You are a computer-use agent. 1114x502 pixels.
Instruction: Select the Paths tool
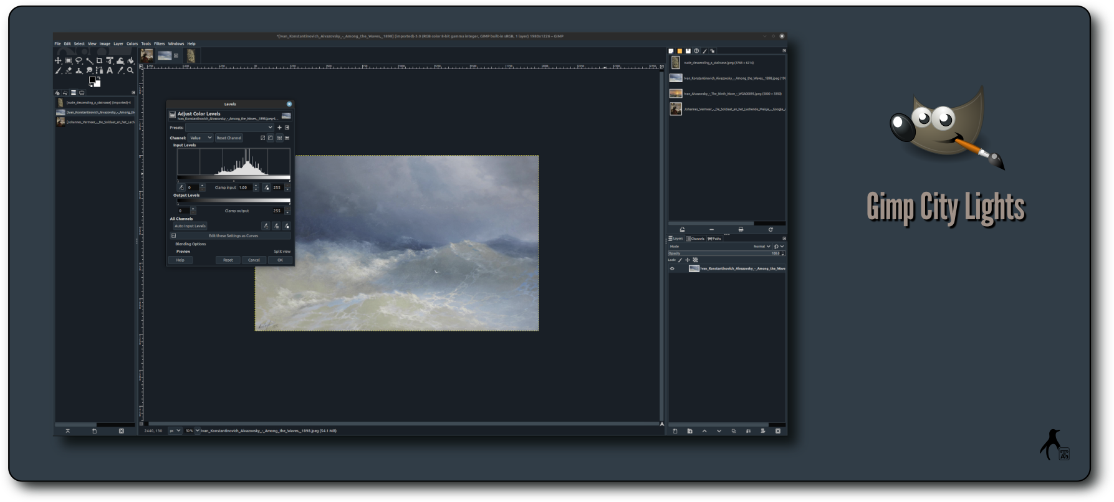point(99,70)
